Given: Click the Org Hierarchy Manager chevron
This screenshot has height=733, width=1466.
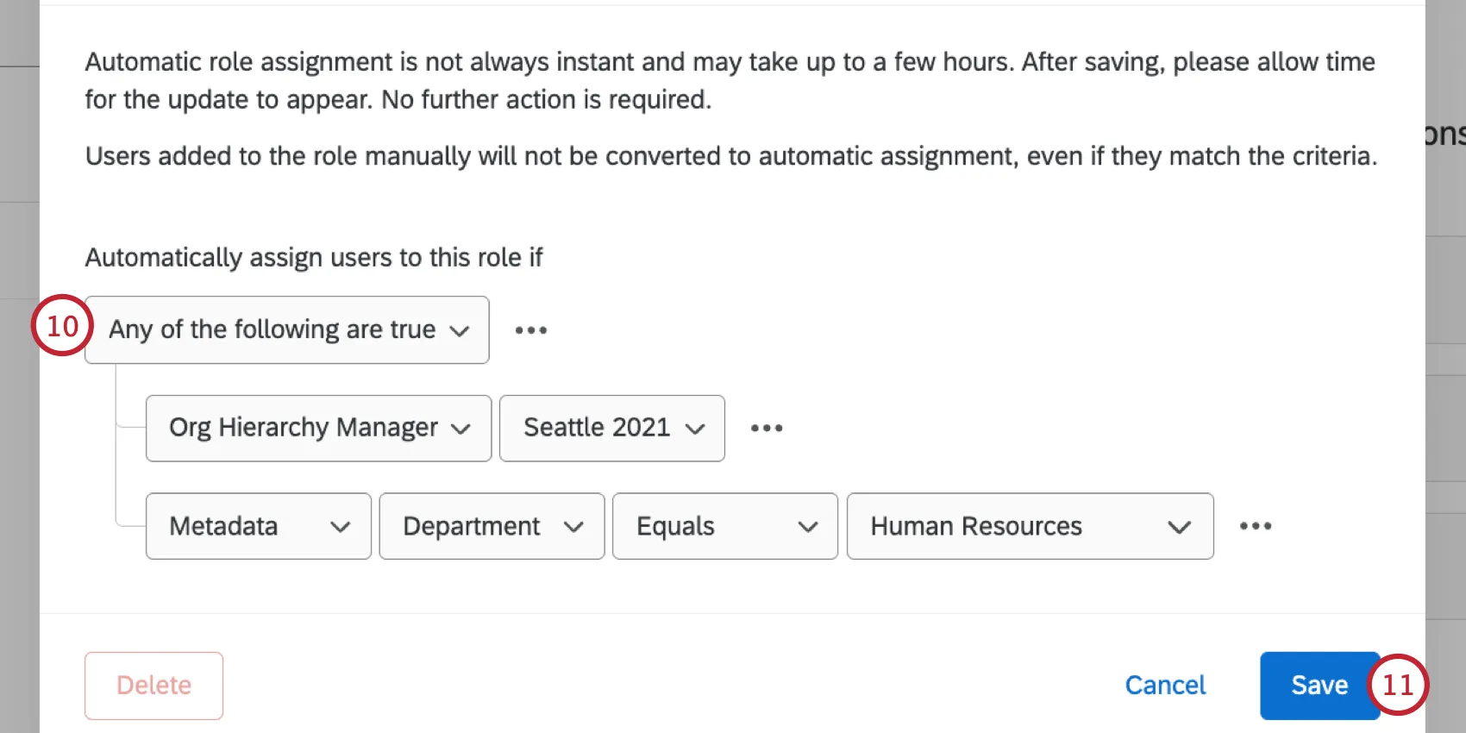Looking at the screenshot, I should [462, 429].
